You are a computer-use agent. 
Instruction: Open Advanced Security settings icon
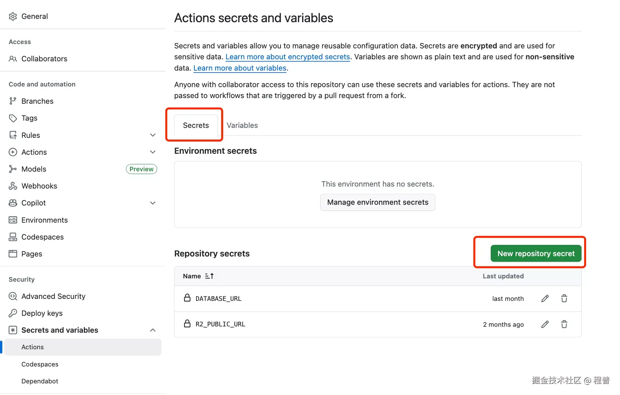pyautogui.click(x=13, y=296)
